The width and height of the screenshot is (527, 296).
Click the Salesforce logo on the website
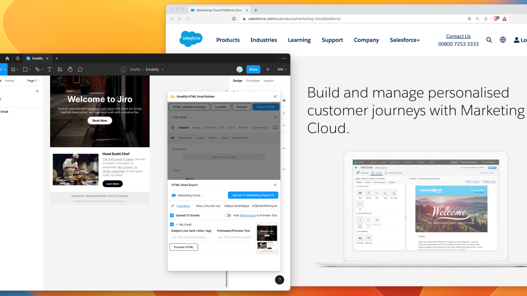point(191,39)
